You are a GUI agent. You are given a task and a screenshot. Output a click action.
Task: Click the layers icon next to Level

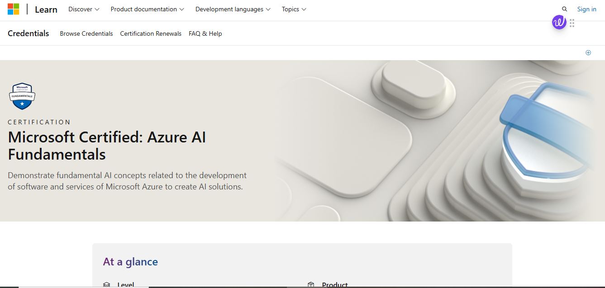coord(106,284)
